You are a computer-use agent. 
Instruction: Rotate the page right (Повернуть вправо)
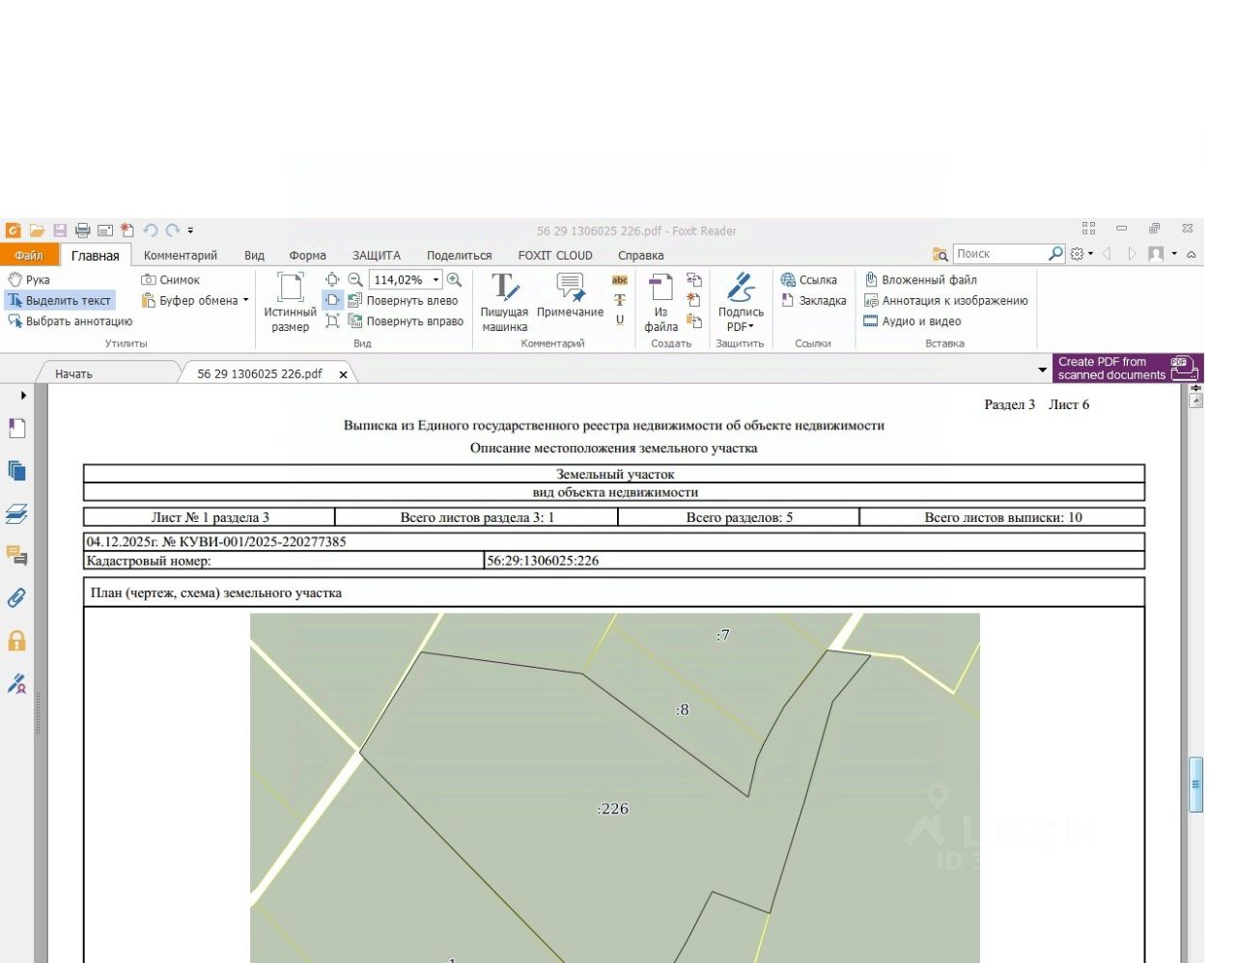tap(406, 321)
